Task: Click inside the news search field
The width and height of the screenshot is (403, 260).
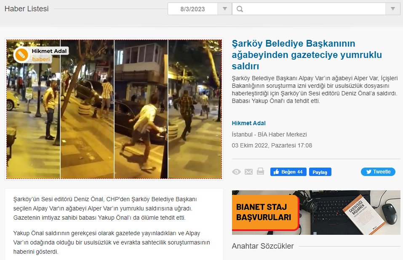Action: click(314, 9)
